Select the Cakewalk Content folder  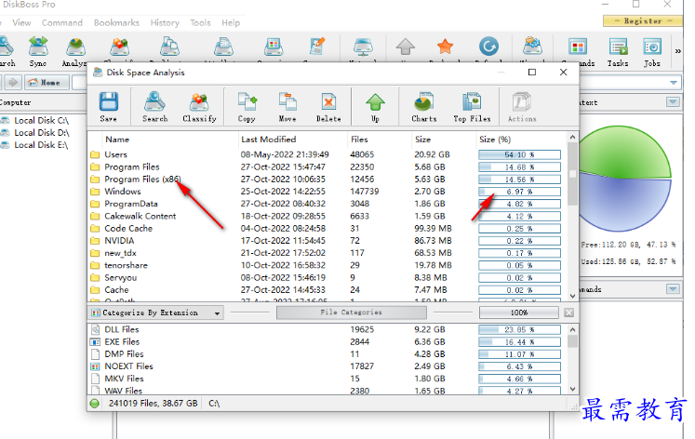click(327, 216)
